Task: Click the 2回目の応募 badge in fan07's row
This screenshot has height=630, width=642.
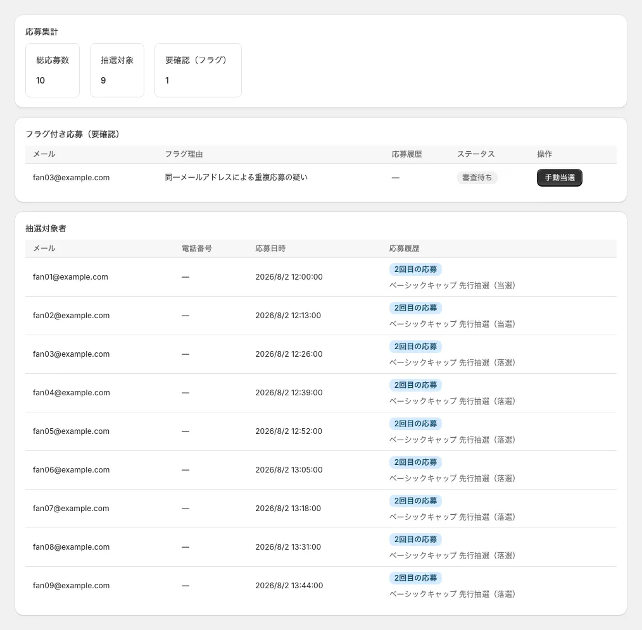Action: (x=415, y=501)
